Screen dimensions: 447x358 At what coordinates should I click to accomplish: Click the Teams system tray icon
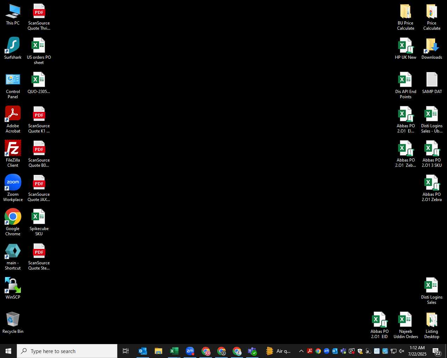point(343,351)
